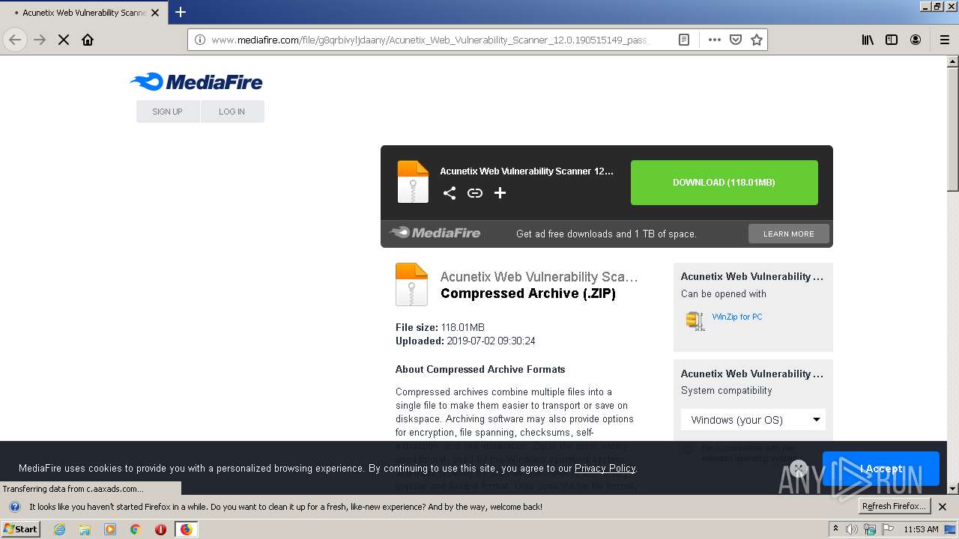This screenshot has width=959, height=539.
Task: Open Opera icon in taskbar
Action: click(x=160, y=529)
